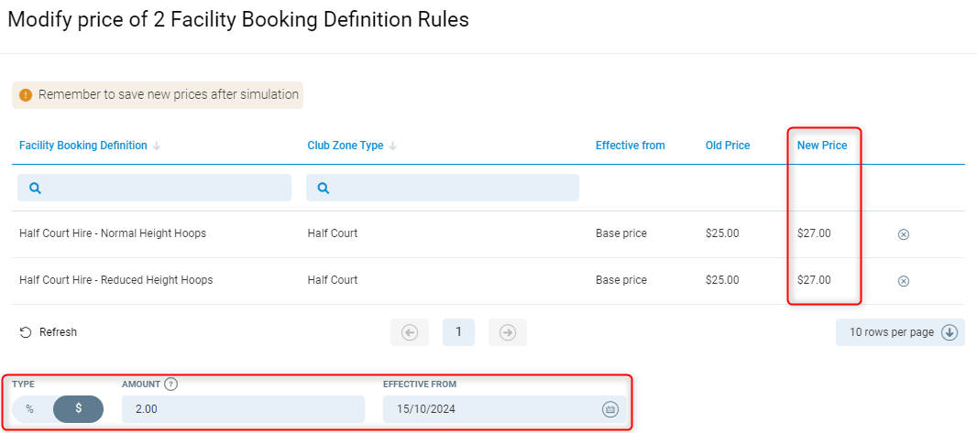The height and width of the screenshot is (433, 977).
Task: Click the Old Price column header
Action: [x=728, y=146]
